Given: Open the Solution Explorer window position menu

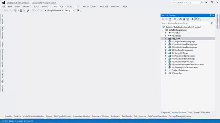Looking at the screenshot, I should click(x=208, y=15).
